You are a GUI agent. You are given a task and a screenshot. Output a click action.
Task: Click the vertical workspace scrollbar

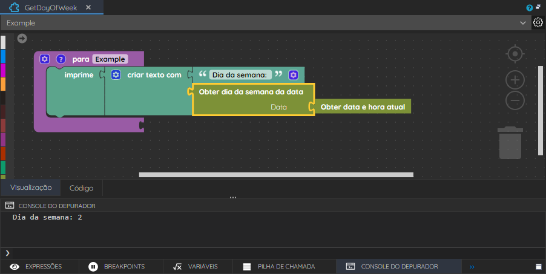[x=541, y=110]
